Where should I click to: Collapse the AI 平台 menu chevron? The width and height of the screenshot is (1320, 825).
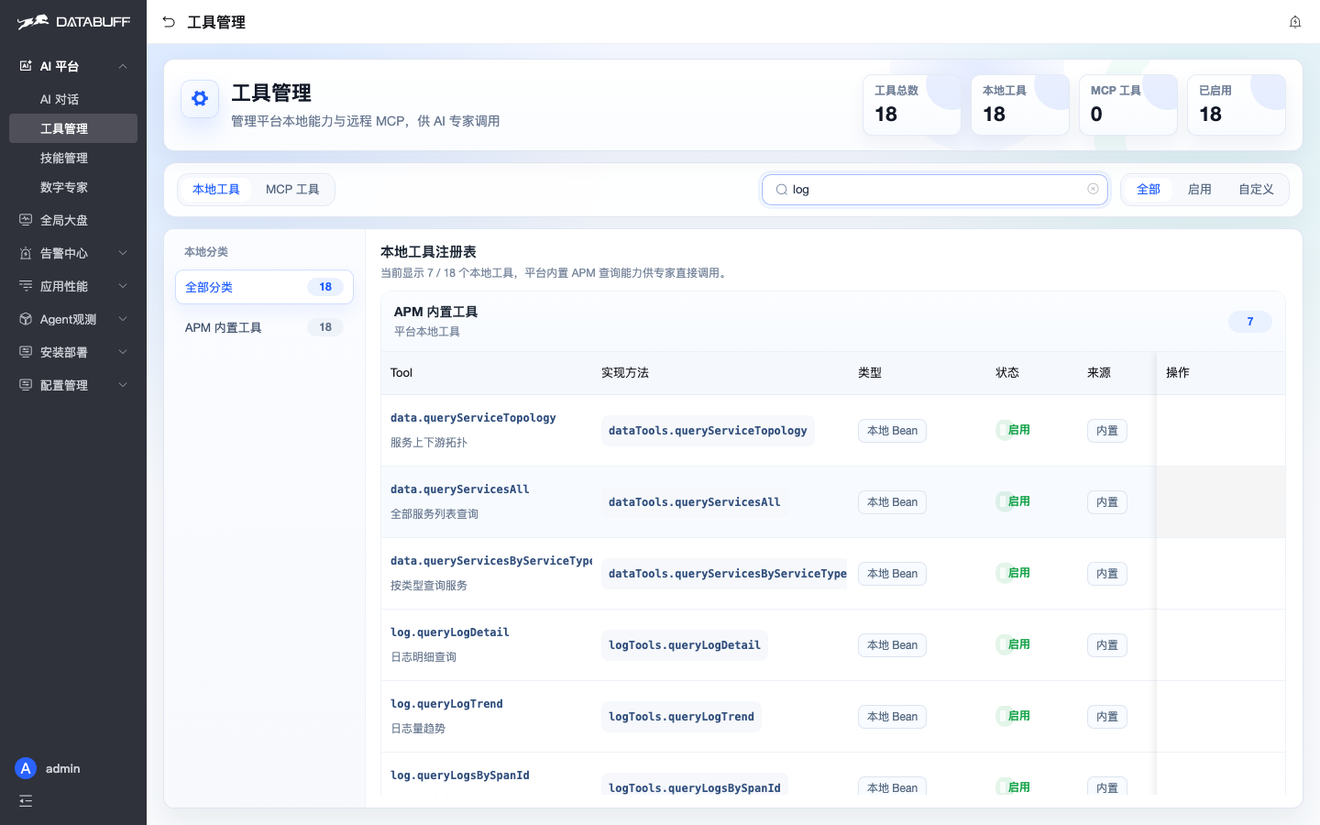[123, 66]
